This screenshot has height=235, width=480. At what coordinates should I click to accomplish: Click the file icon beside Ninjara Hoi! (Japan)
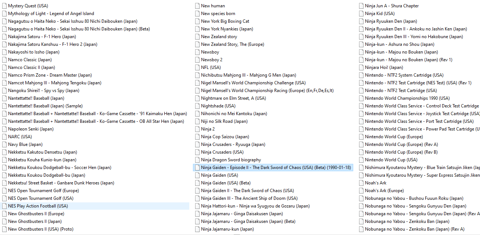[361, 67]
